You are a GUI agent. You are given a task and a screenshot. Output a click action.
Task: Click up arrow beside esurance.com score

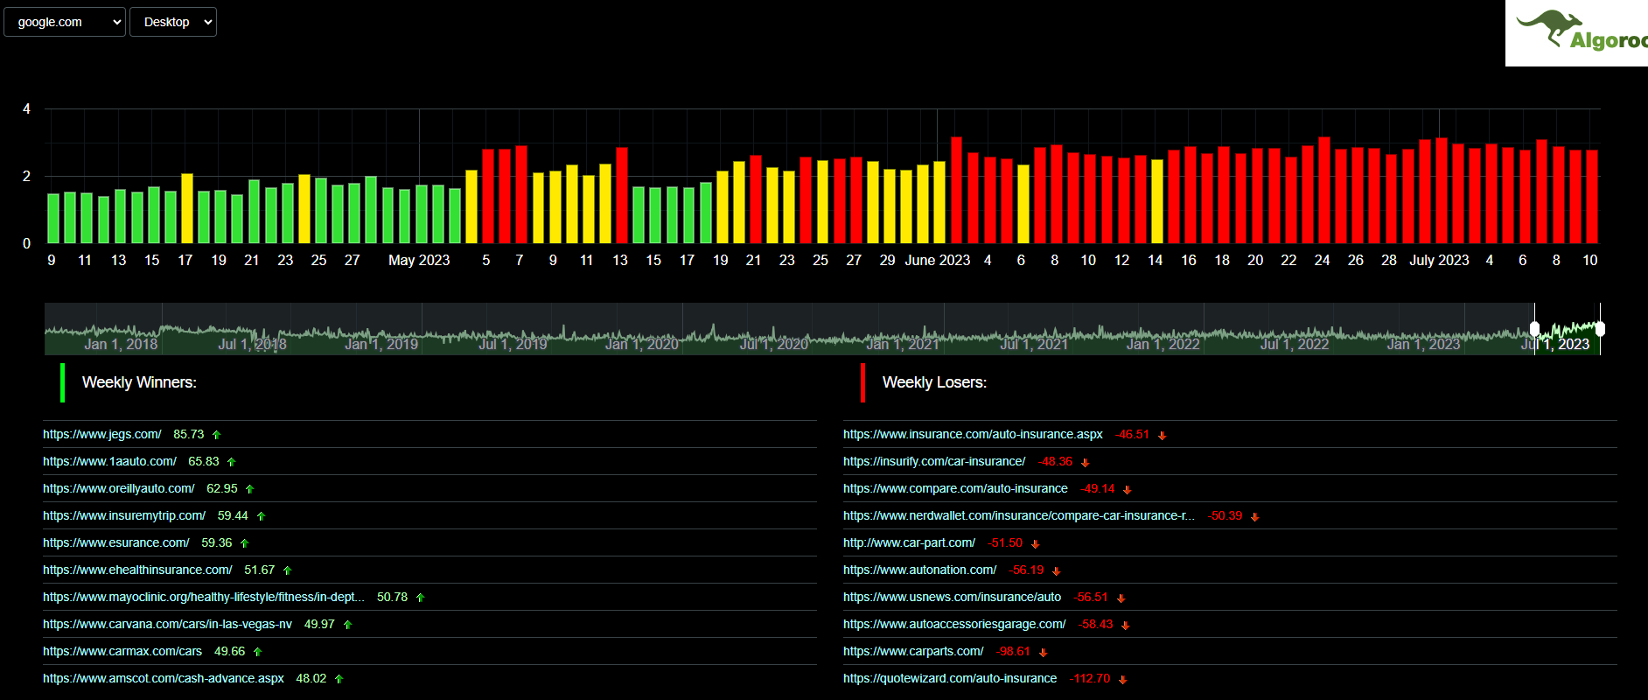point(245,543)
